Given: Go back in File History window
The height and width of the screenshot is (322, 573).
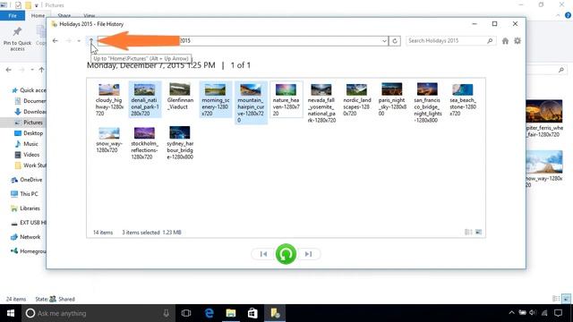Looking at the screenshot, I should click(56, 40).
